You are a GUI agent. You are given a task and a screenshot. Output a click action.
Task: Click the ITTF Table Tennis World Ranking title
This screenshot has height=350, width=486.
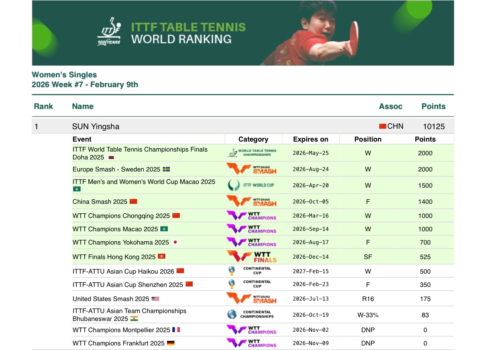[188, 33]
